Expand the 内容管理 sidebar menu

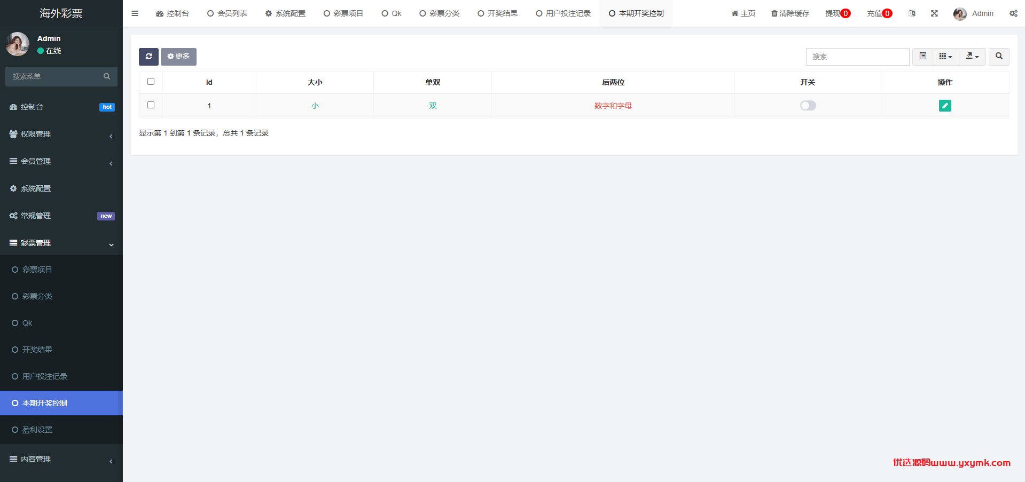click(61, 459)
